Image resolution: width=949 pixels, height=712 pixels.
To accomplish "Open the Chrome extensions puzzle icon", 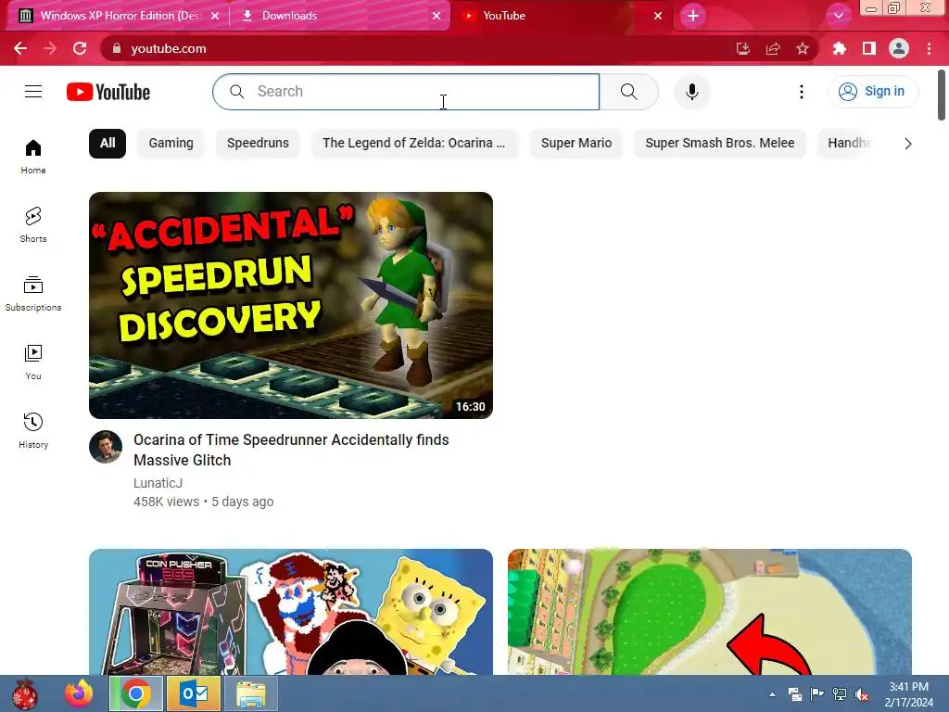I will pos(839,48).
